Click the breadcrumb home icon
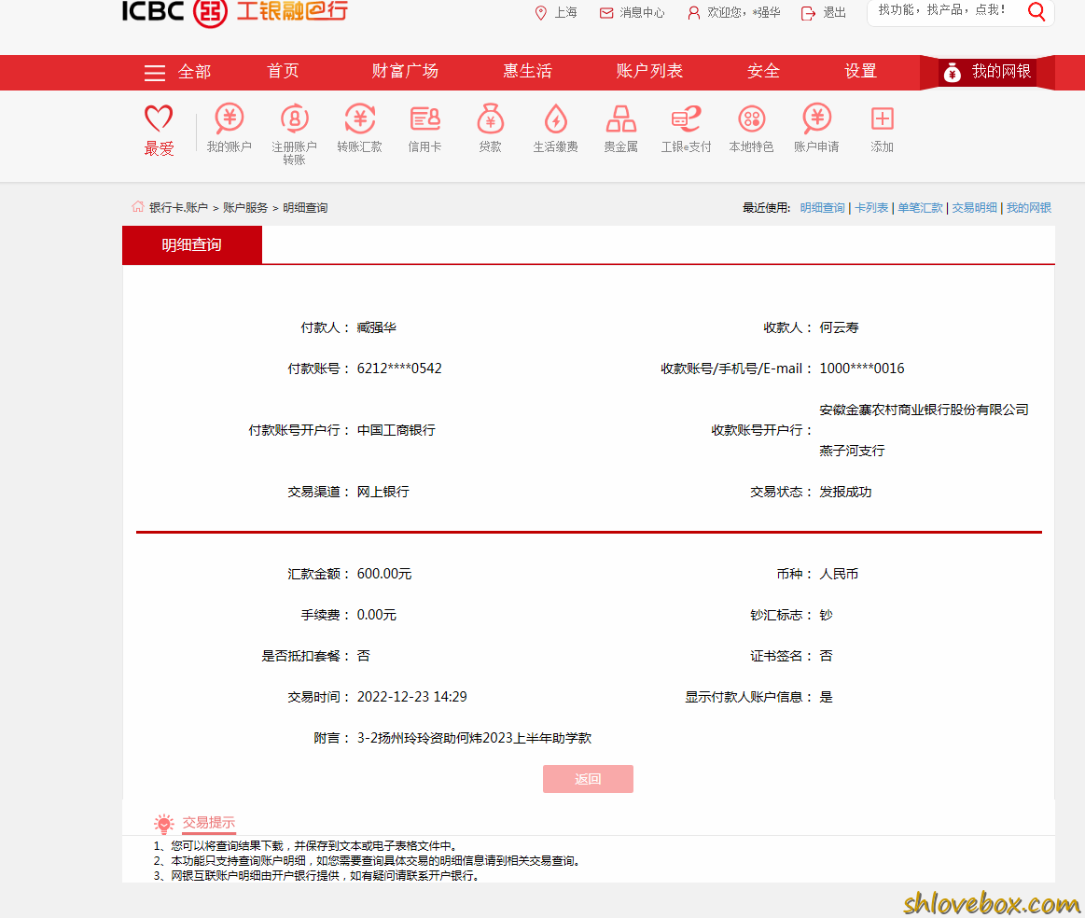The image size is (1085, 918). (138, 206)
